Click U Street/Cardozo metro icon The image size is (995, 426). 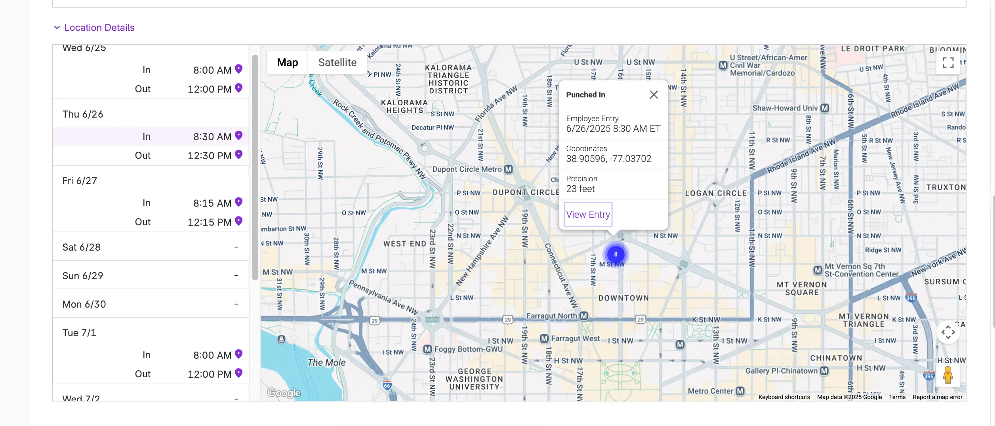click(x=723, y=65)
